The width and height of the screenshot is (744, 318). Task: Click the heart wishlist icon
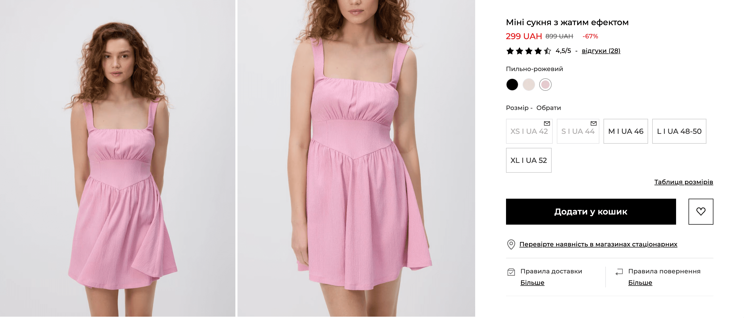point(700,211)
